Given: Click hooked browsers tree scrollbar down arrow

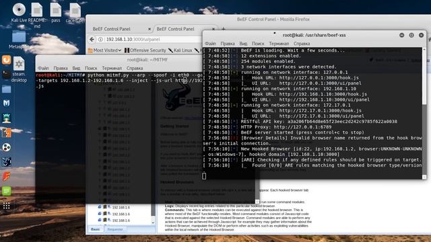Looking at the screenshot, I should coord(153,223).
